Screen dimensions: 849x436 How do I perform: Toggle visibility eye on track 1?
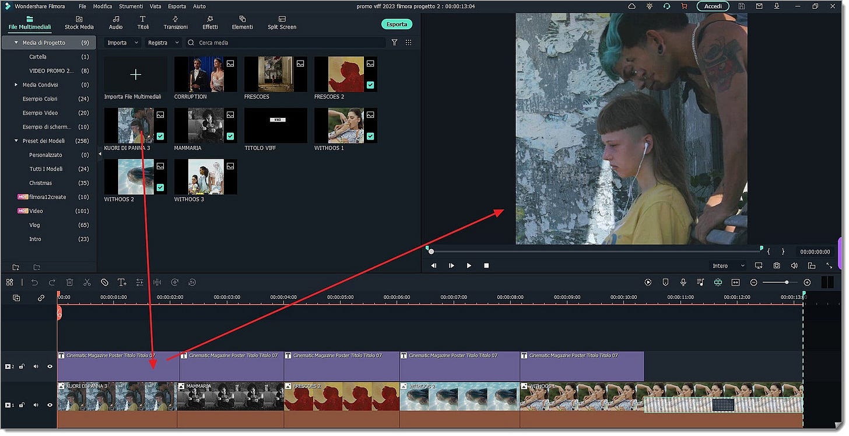(50, 404)
